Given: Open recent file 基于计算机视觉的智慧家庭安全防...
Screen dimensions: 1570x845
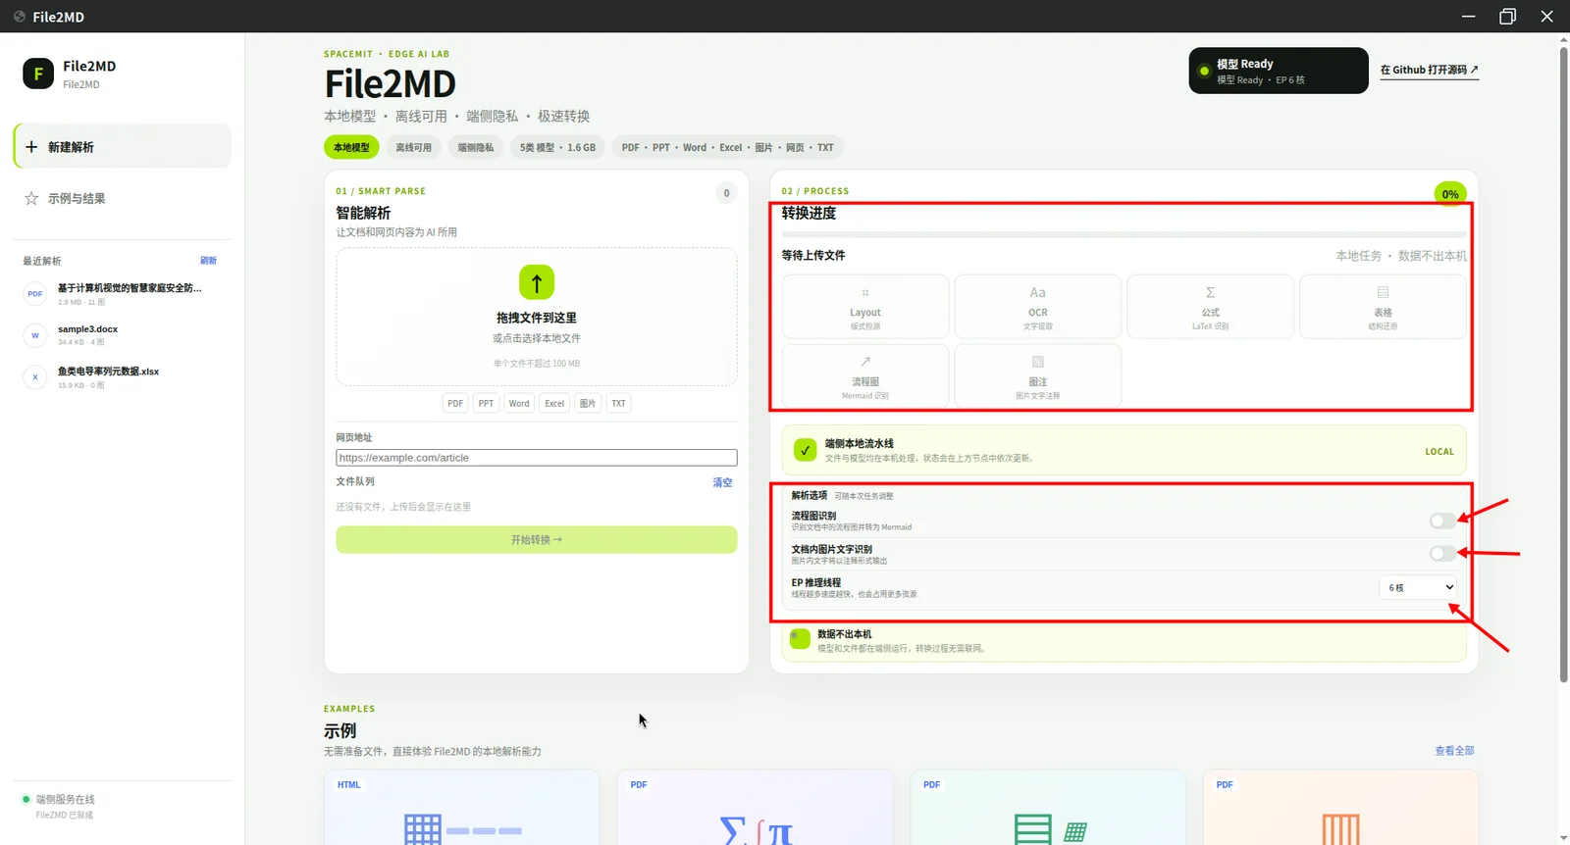Looking at the screenshot, I should click(x=123, y=294).
